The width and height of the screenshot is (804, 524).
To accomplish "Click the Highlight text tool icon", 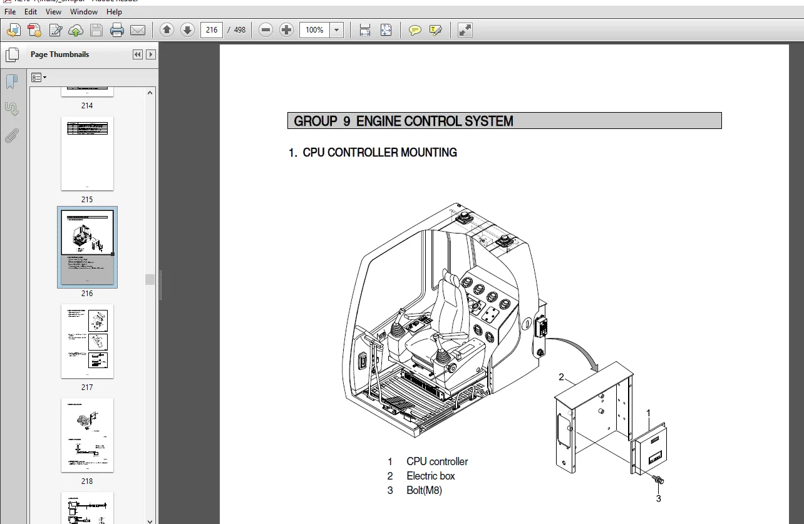I will tap(436, 29).
